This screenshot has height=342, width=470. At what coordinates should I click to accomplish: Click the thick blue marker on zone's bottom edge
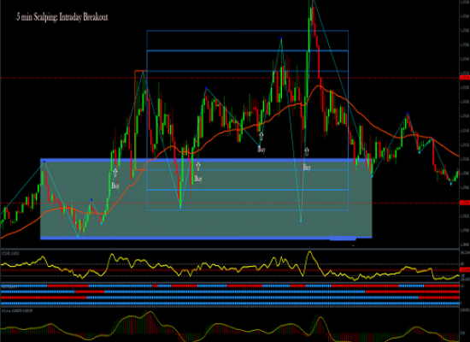[343, 239]
